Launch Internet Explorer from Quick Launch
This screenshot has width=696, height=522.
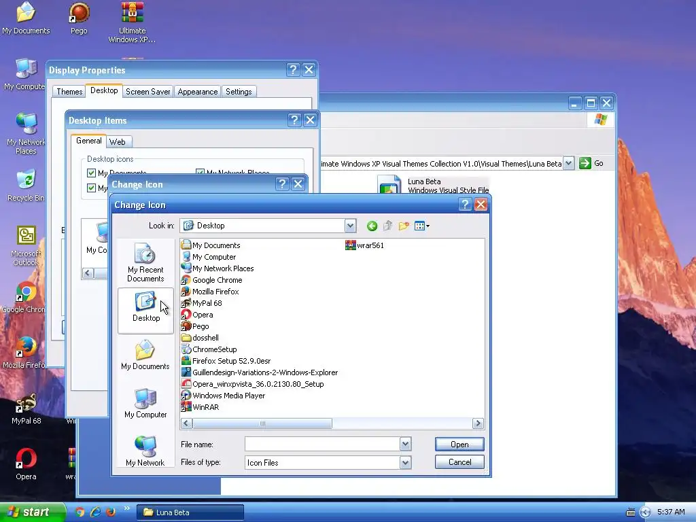tap(95, 512)
